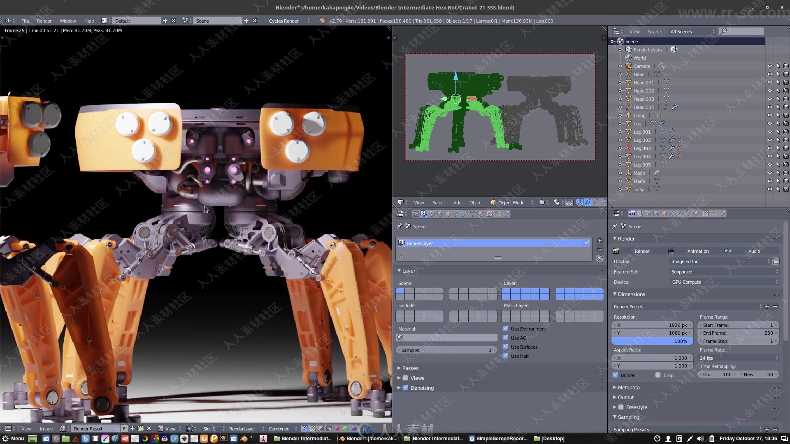Enable Use AO checkbox in render layer
The width and height of the screenshot is (790, 444).
pos(506,337)
